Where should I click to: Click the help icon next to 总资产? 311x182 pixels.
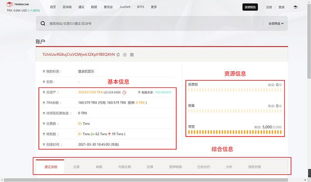[44, 92]
